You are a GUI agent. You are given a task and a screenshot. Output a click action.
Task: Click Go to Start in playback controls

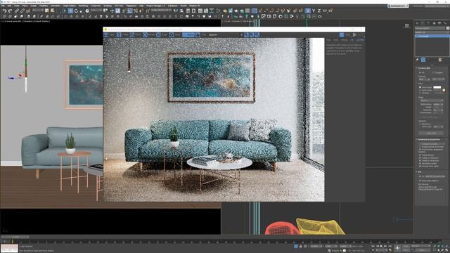click(x=373, y=246)
